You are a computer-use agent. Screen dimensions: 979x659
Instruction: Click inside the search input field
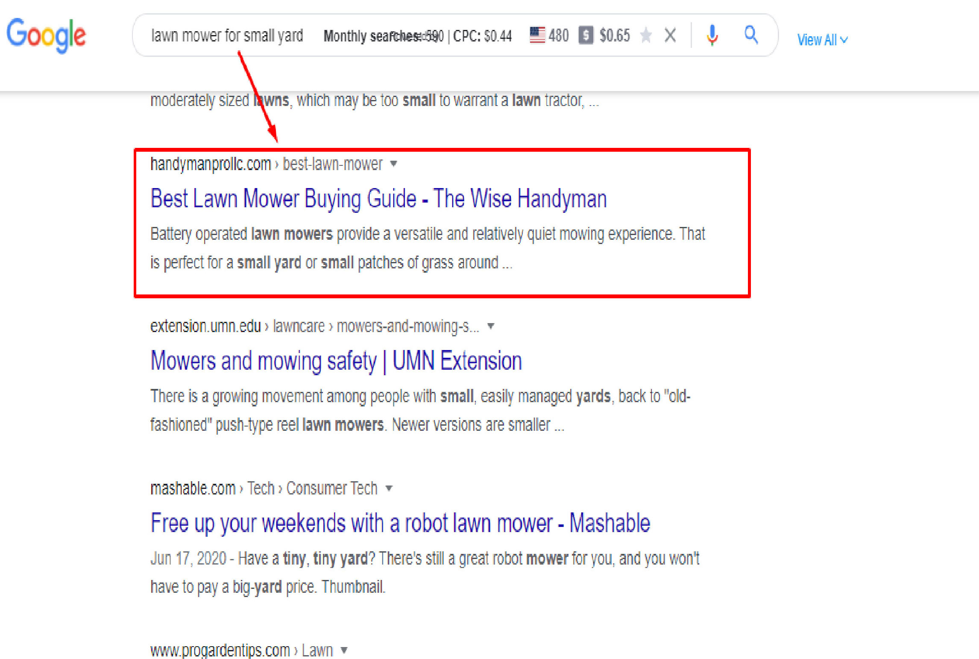pyautogui.click(x=226, y=35)
